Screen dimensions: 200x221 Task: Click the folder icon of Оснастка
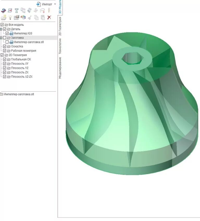(9, 46)
